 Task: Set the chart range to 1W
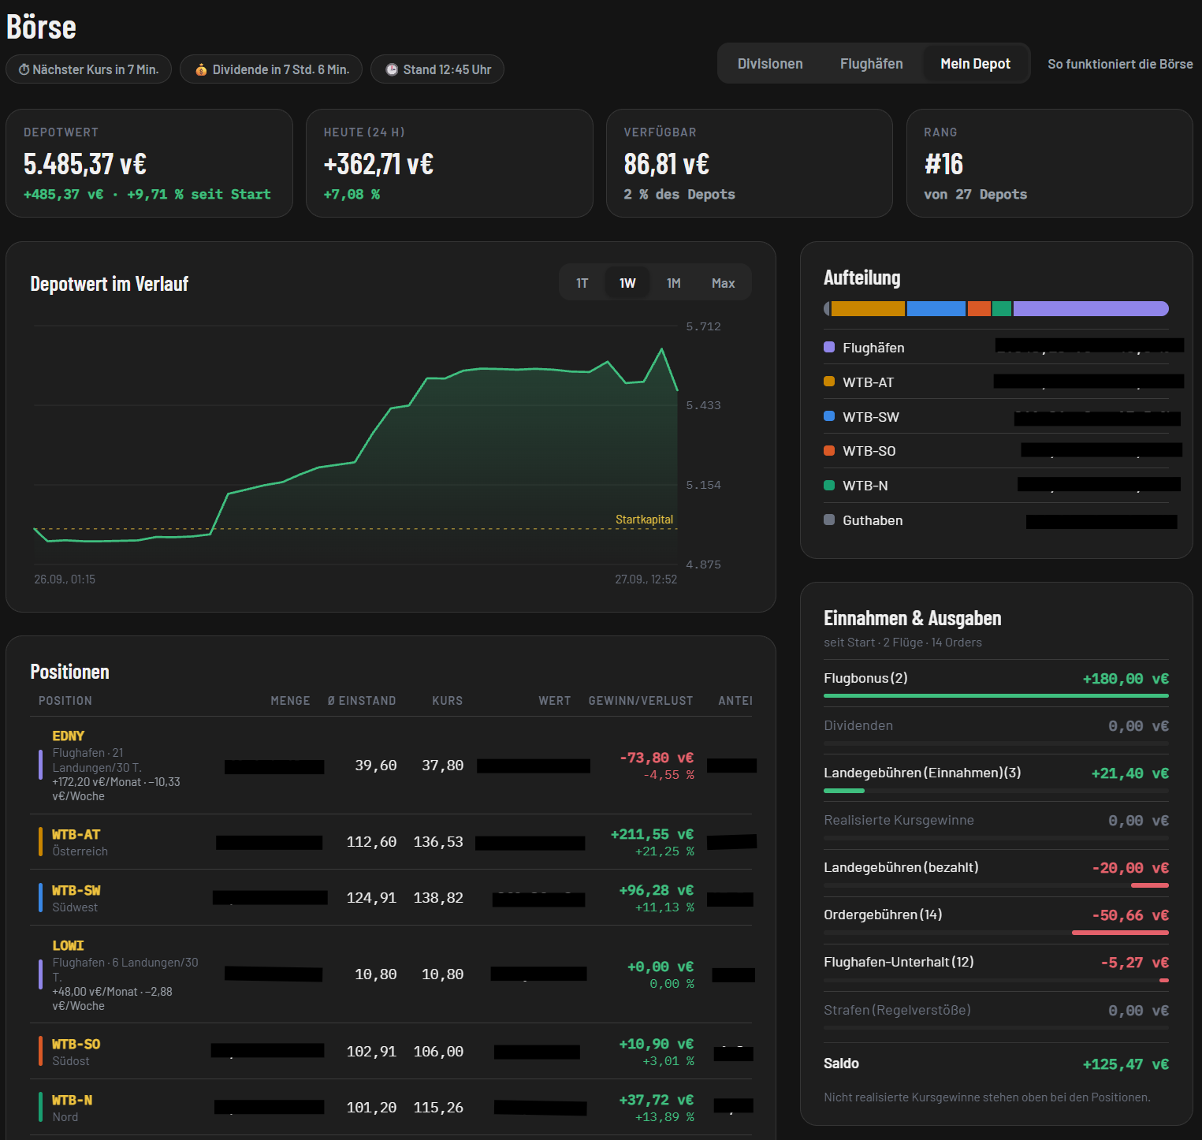(627, 283)
